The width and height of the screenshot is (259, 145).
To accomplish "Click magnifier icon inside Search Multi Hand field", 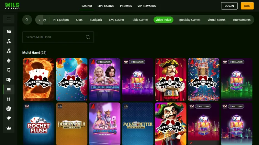I will click(88, 37).
